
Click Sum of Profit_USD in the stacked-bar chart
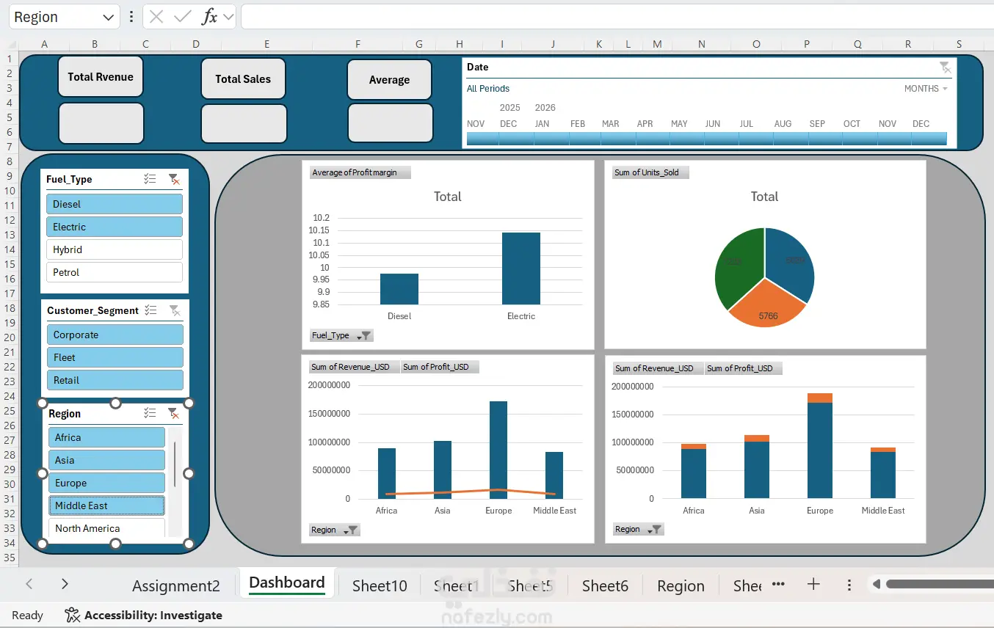(x=743, y=368)
